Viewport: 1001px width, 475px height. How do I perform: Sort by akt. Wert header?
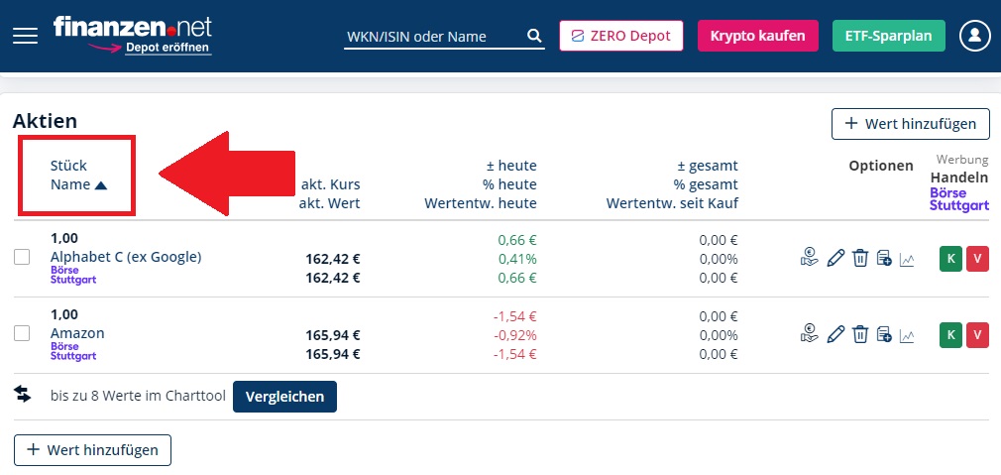[x=329, y=203]
